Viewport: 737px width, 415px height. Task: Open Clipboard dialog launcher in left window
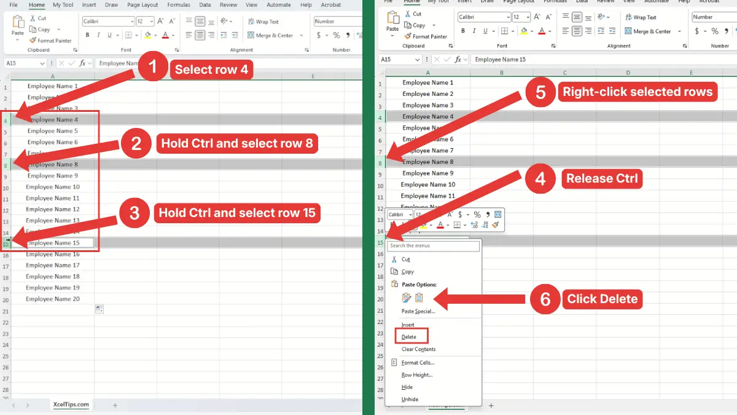click(75, 50)
